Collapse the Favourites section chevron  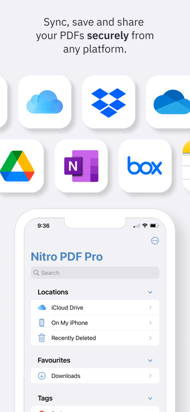coord(150,360)
